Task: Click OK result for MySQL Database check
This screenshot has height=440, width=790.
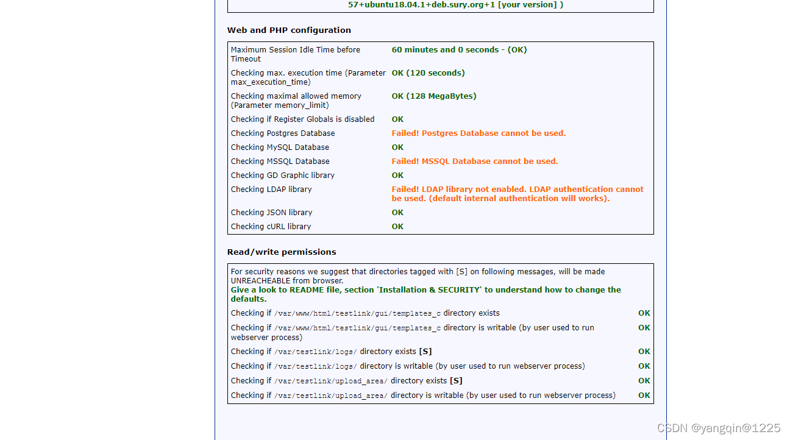Action: point(397,147)
